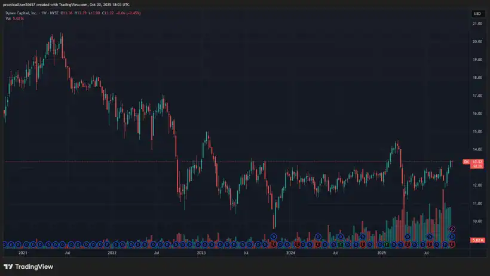Click the 14.00 price axis label
This screenshot has height=276, width=490.
coord(477,149)
